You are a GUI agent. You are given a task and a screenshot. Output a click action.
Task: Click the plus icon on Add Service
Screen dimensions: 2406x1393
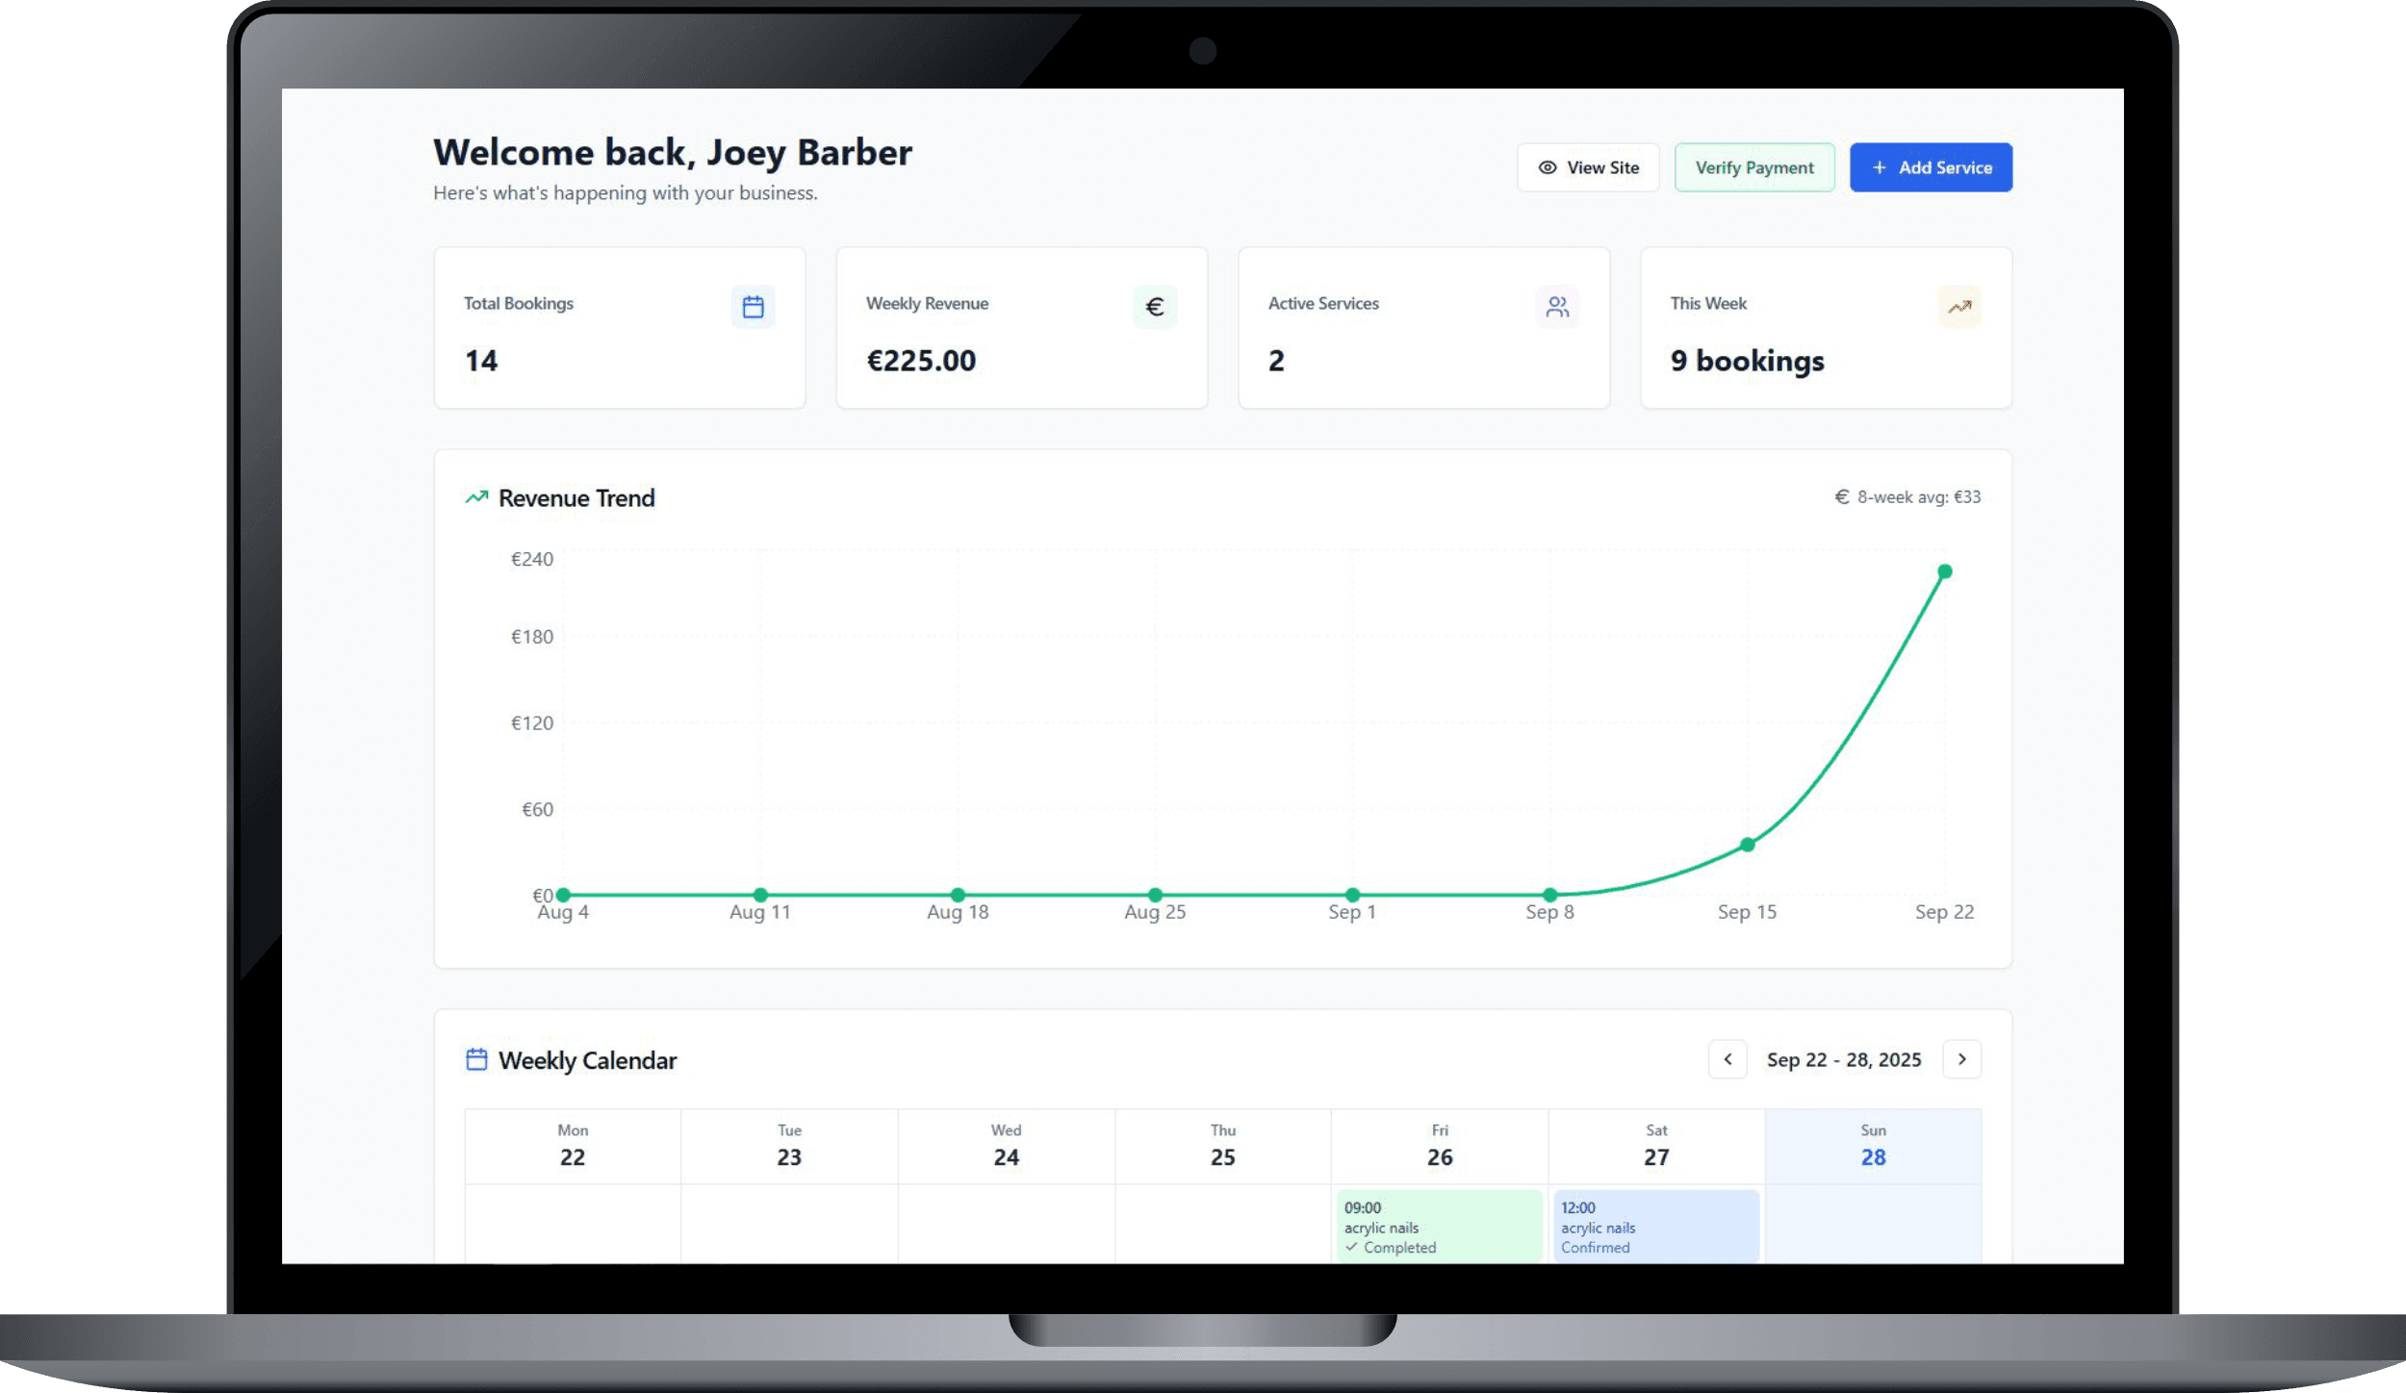[1879, 167]
